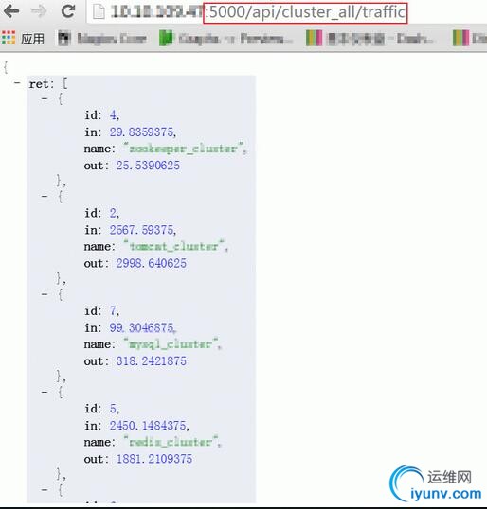Click the id value 2

pyautogui.click(x=113, y=213)
